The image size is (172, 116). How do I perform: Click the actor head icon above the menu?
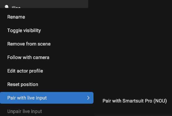click(x=6, y=6)
